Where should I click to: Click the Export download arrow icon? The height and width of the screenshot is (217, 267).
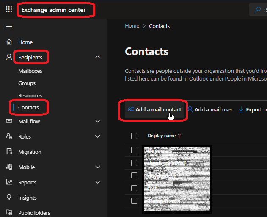tap(241, 109)
